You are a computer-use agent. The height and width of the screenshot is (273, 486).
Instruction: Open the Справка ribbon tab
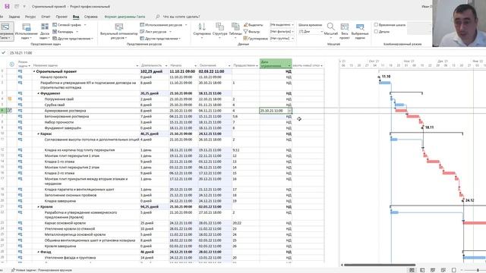pos(91,17)
